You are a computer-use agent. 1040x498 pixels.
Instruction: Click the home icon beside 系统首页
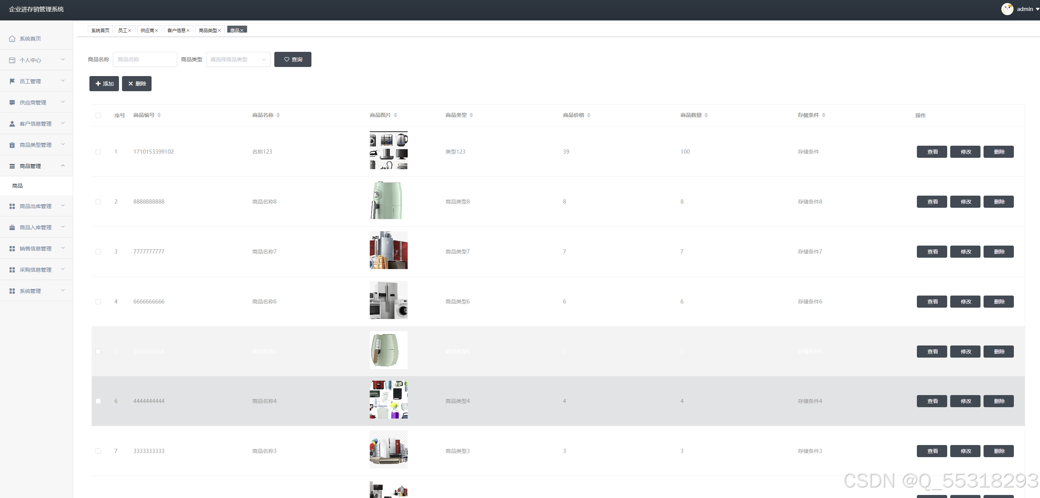tap(12, 39)
